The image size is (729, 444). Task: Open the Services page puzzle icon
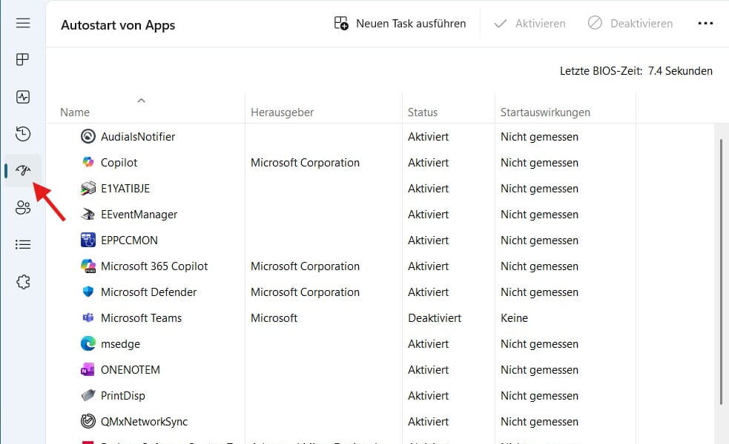point(23,282)
